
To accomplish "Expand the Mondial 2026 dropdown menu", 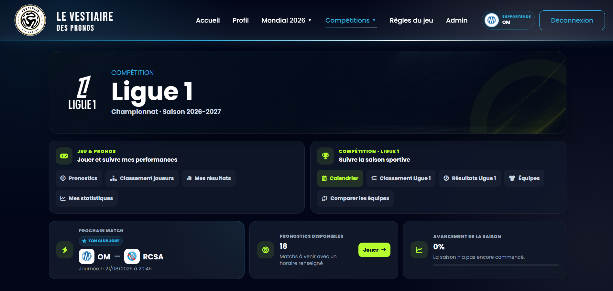I will pos(287,20).
